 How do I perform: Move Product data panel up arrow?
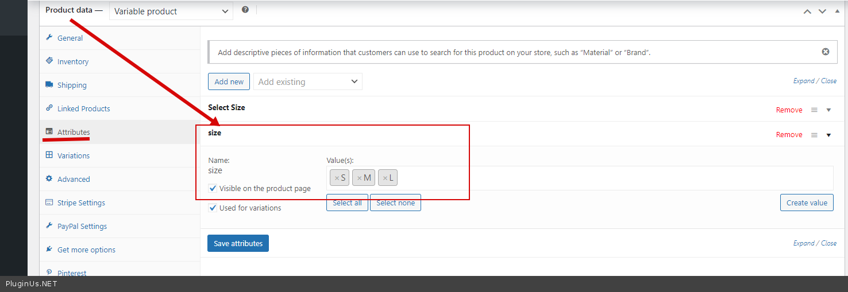point(807,11)
